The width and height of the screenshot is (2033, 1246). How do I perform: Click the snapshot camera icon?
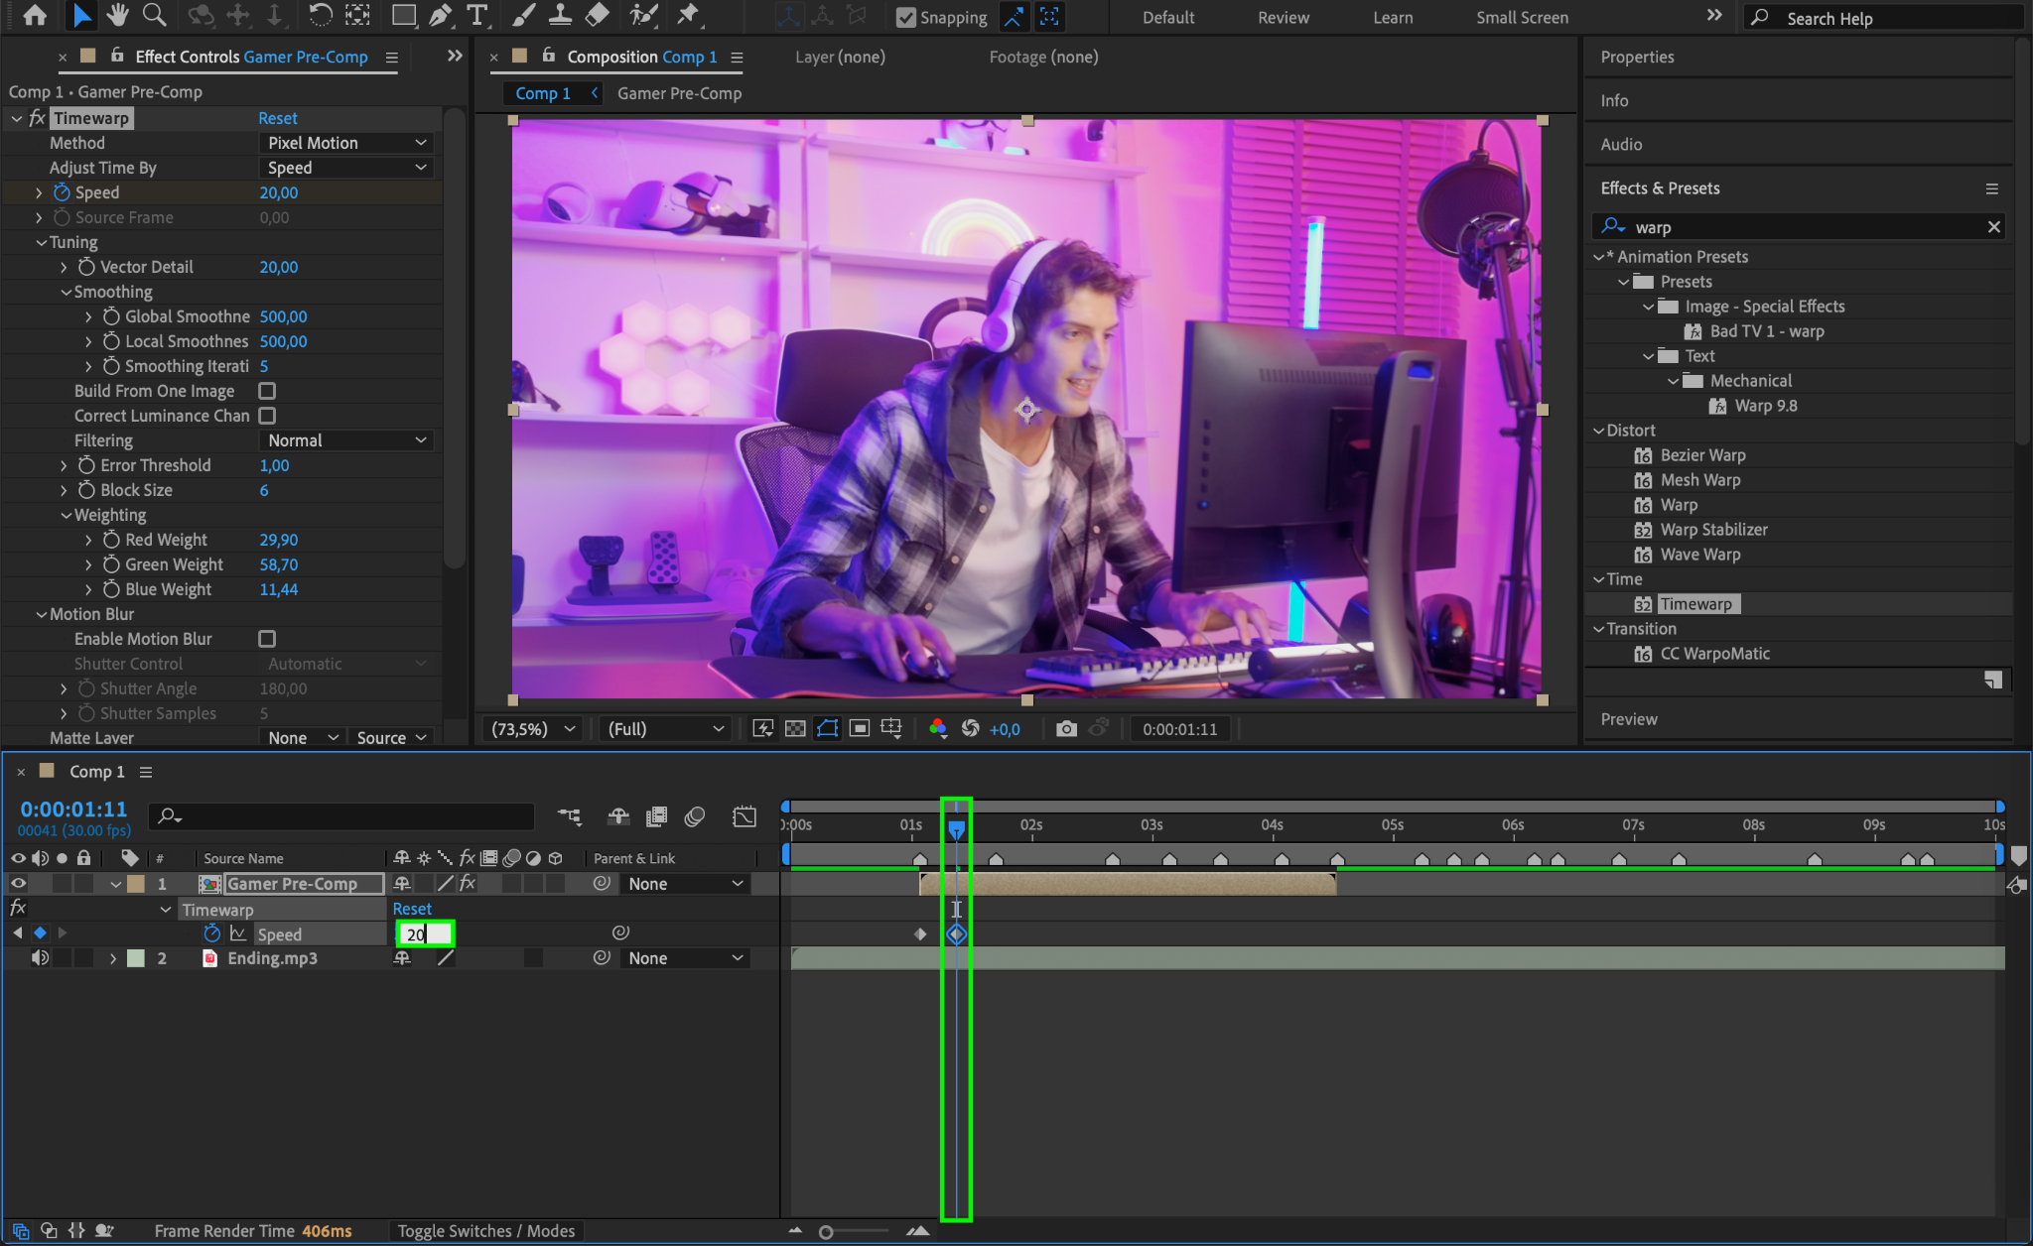click(1066, 729)
